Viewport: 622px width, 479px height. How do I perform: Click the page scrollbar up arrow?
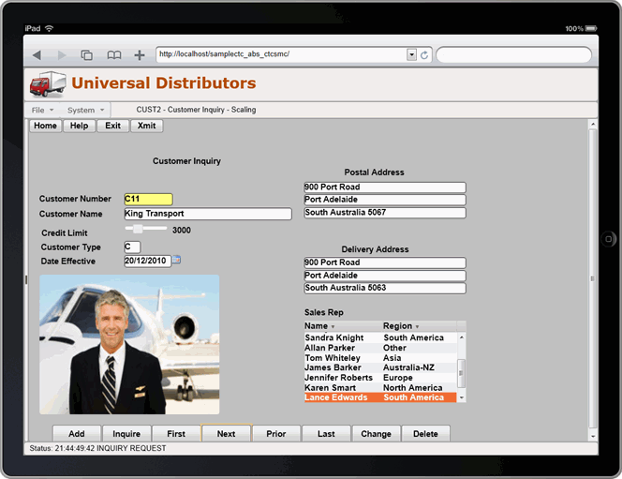point(593,125)
